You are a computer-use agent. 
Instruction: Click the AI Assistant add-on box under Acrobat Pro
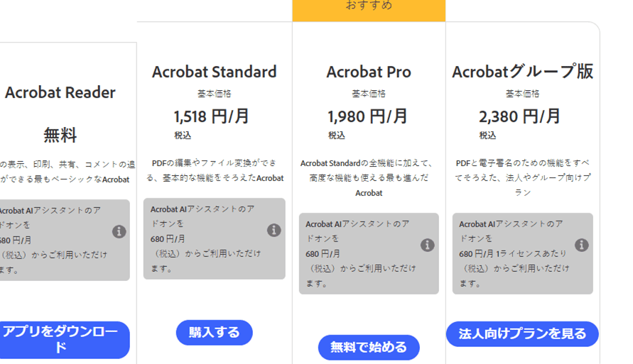point(361,253)
